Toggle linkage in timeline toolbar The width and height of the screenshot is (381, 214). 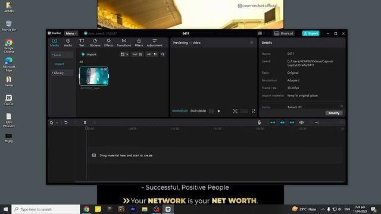click(292, 122)
